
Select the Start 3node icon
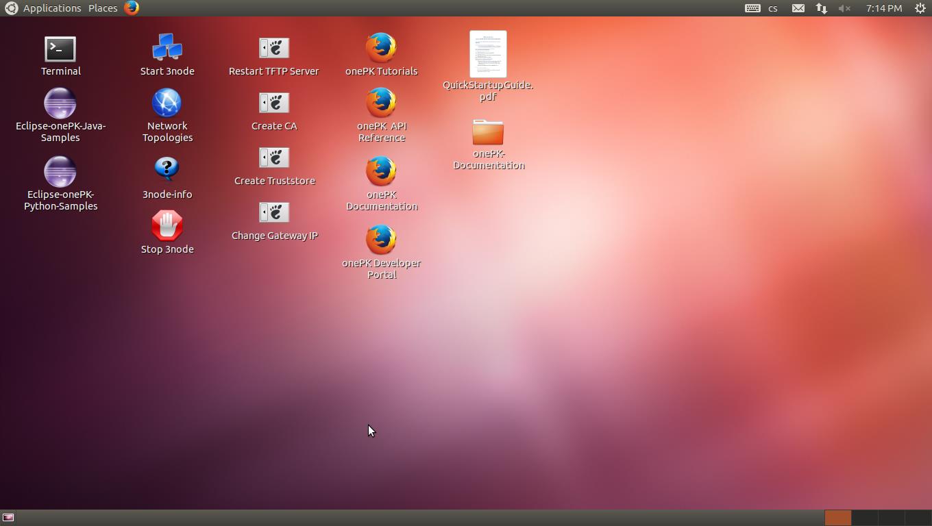pos(167,48)
